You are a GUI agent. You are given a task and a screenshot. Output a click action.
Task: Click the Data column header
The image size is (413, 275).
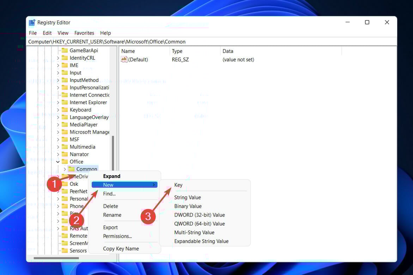point(281,51)
